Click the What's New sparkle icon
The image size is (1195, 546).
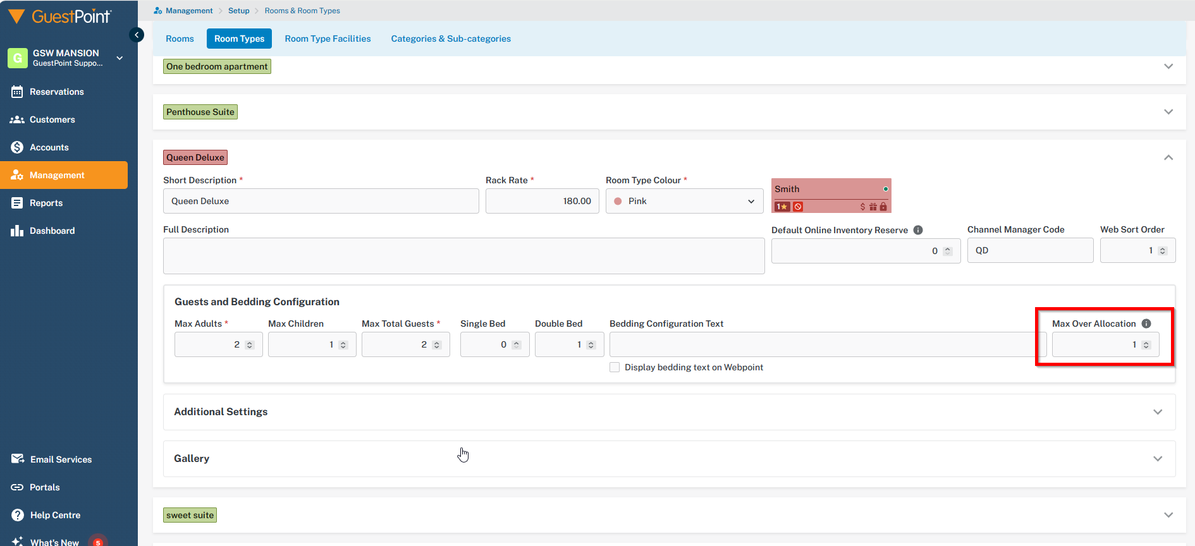pos(18,542)
